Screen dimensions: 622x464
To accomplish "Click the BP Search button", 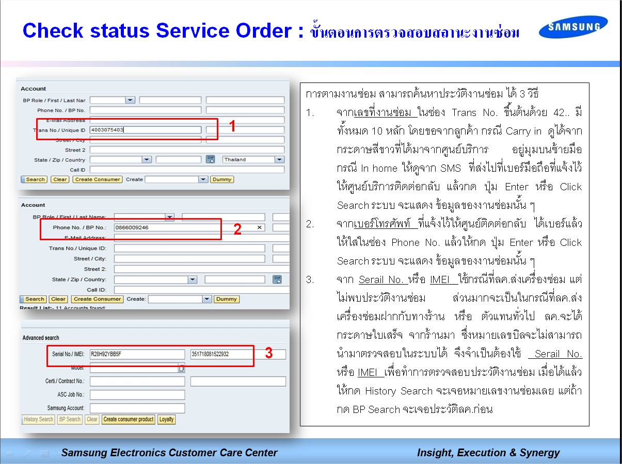I will (x=70, y=419).
